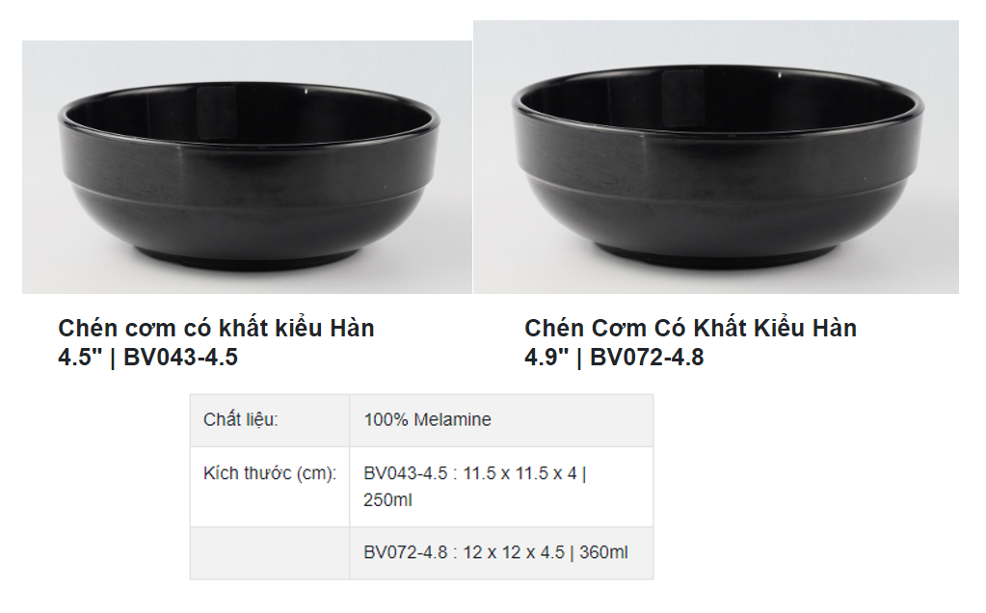Select the 'Kích thước (cm):' label cell
This screenshot has width=986, height=613.
(269, 474)
